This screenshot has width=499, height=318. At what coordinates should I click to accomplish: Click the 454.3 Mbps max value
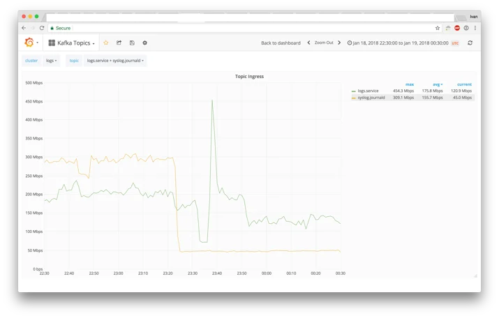(x=403, y=91)
